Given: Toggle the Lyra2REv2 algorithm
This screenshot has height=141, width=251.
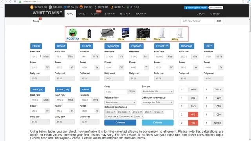Looking at the screenshot, I should (x=162, y=46).
